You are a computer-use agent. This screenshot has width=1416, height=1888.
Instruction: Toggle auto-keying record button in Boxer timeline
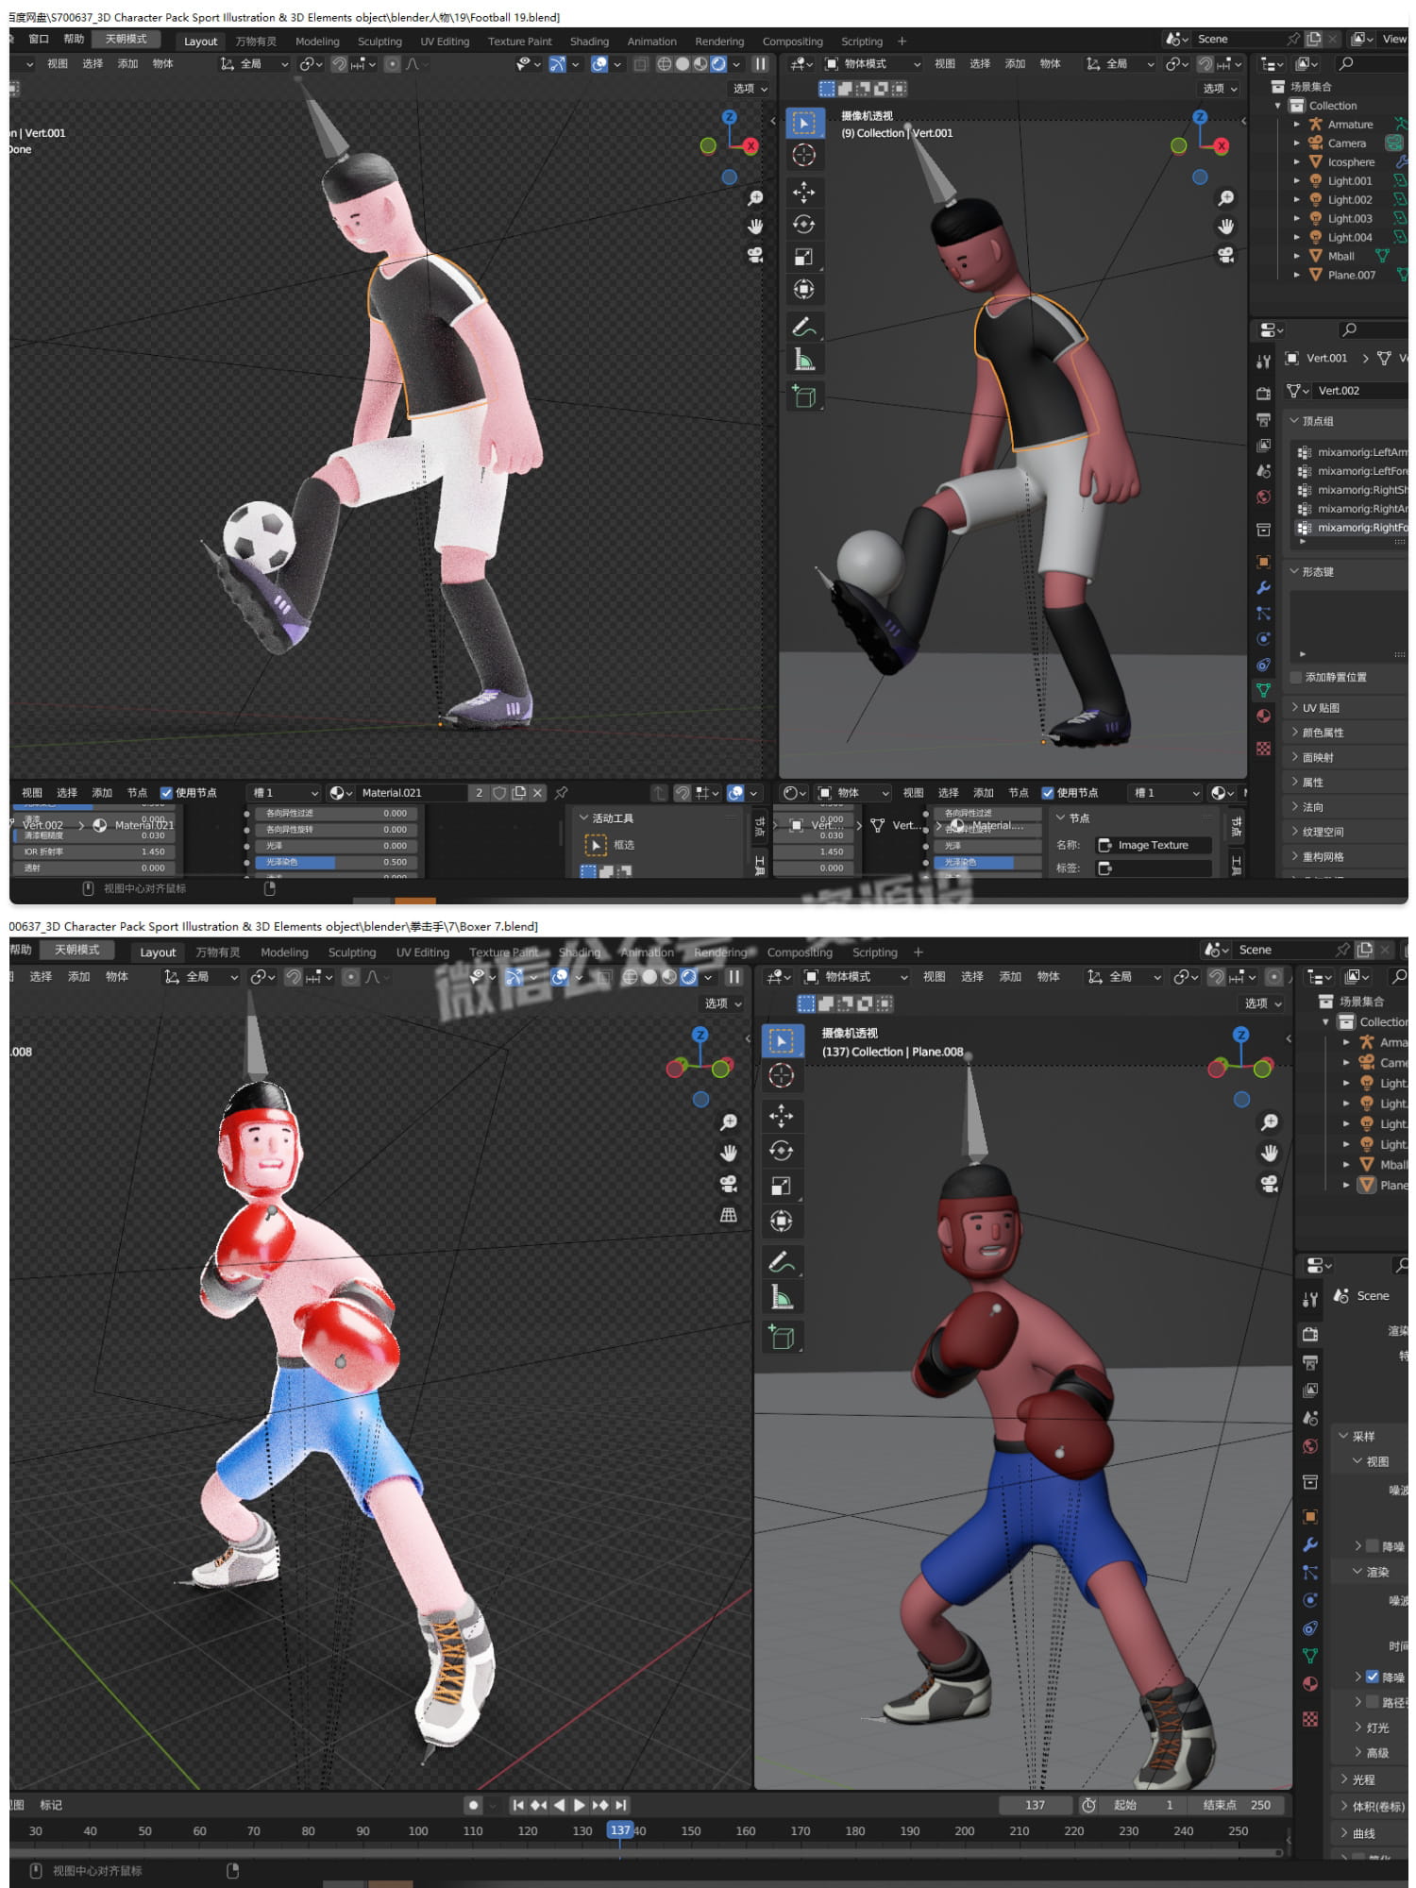tap(474, 1805)
